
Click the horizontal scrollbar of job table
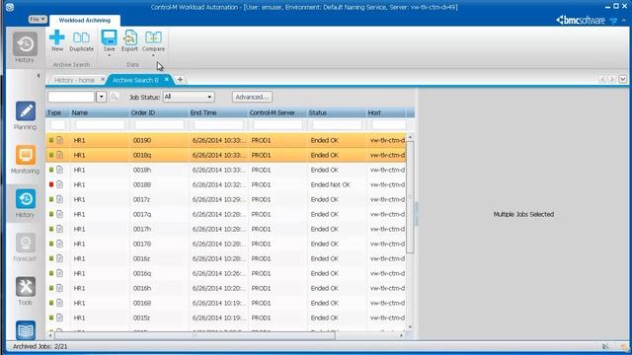click(x=195, y=335)
